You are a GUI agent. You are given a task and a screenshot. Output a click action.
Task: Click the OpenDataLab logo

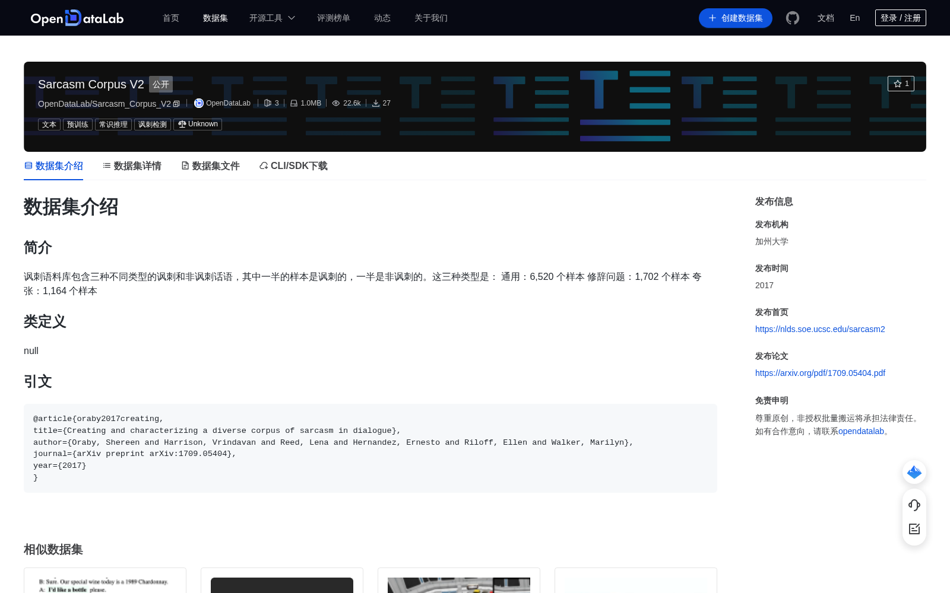tap(77, 18)
